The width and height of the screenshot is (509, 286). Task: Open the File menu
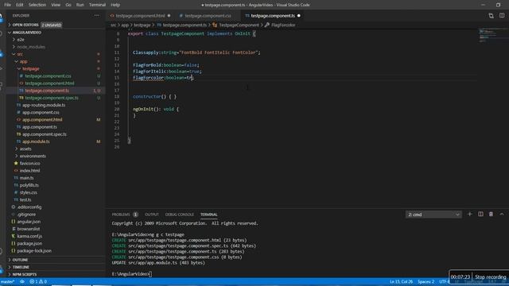click(7, 5)
